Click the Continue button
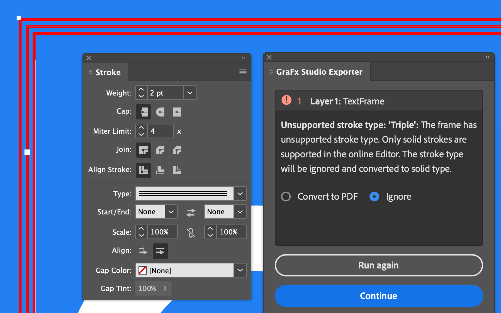The image size is (501, 313). point(379,296)
